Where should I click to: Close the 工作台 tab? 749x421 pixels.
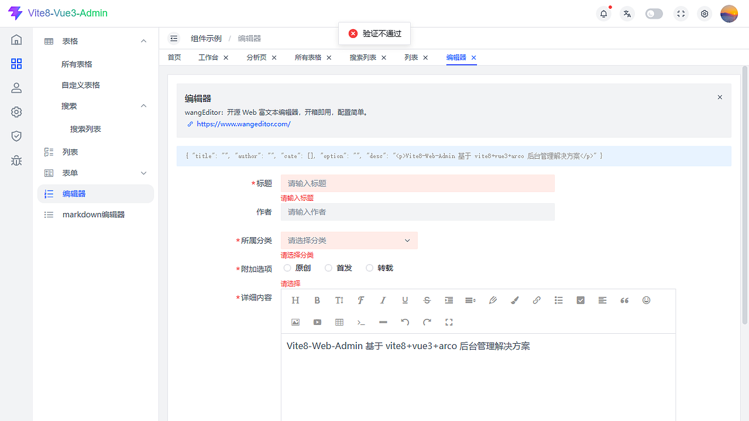[226, 57]
